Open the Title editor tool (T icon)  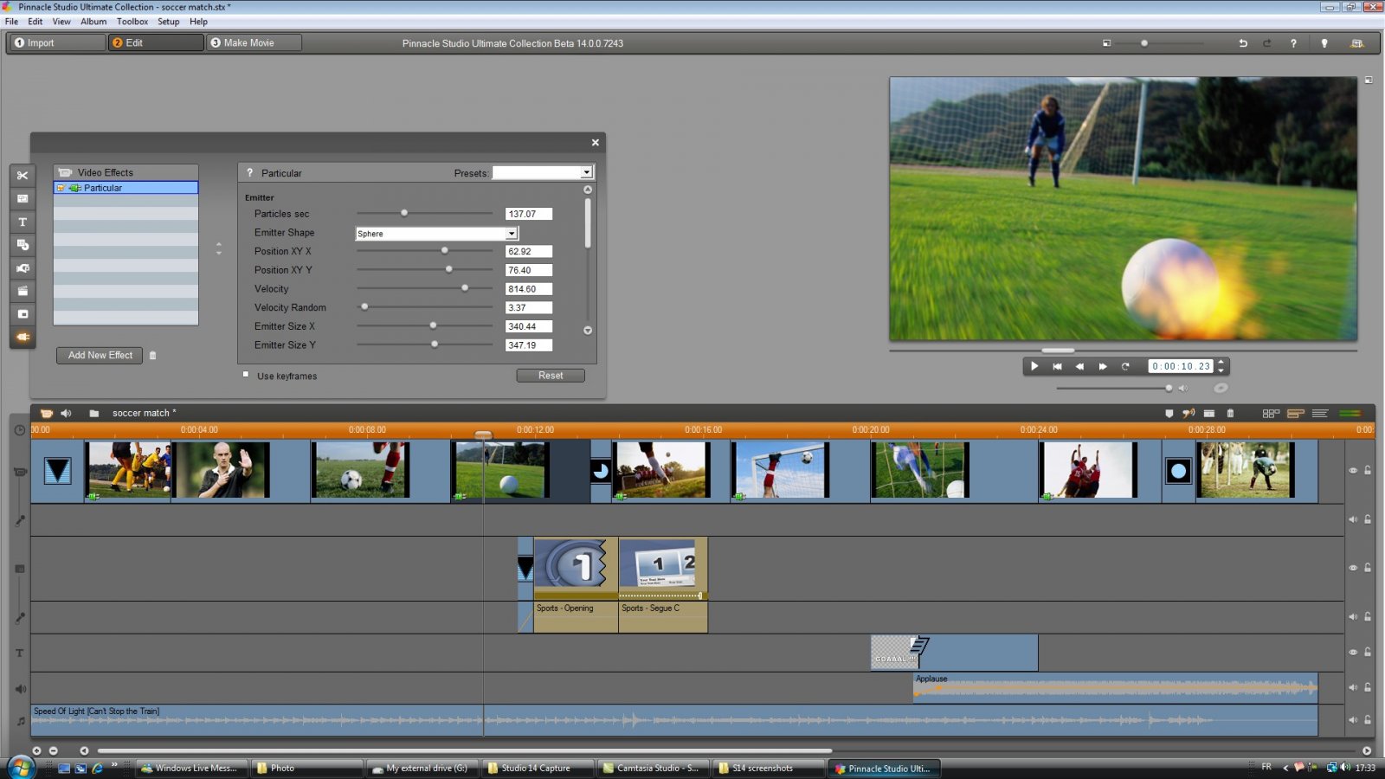coord(23,222)
